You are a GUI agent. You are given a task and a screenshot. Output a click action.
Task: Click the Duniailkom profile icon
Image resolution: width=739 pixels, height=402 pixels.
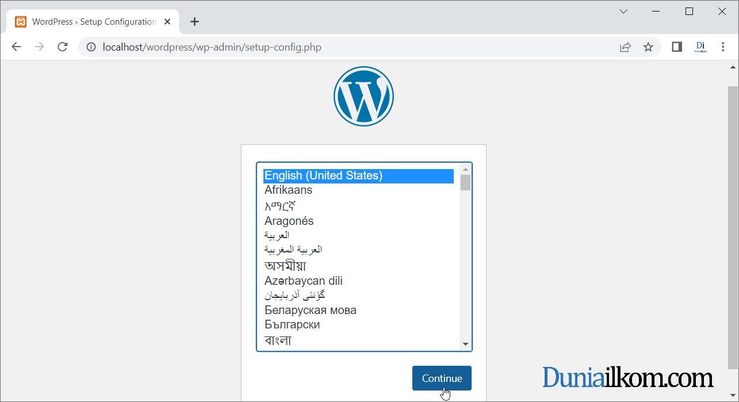[700, 47]
